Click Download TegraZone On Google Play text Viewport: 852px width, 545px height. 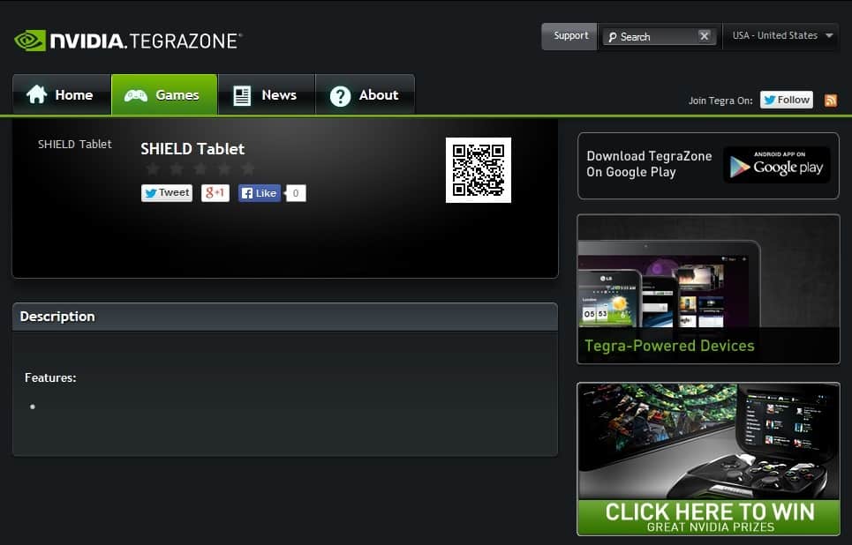tap(649, 164)
